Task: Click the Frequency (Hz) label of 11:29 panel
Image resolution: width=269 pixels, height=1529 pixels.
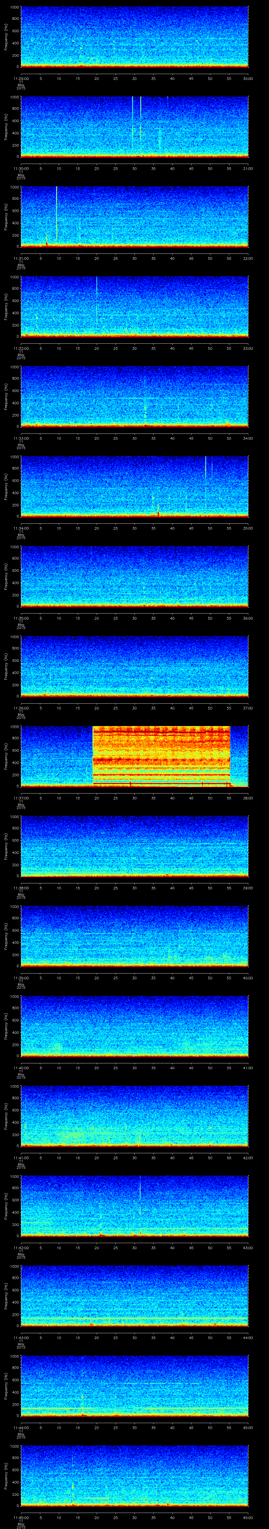Action: 6,37
